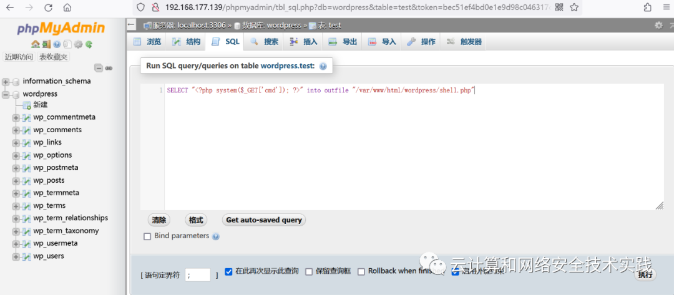
Task: Reload navigation panel green refresh icon
Action: [x=89, y=44]
